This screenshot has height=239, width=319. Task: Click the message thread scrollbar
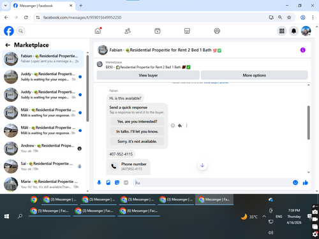tap(308, 122)
